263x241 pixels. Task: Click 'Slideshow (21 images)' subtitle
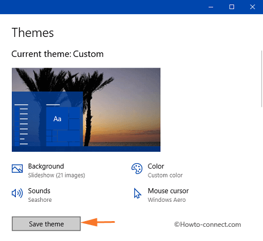click(57, 175)
